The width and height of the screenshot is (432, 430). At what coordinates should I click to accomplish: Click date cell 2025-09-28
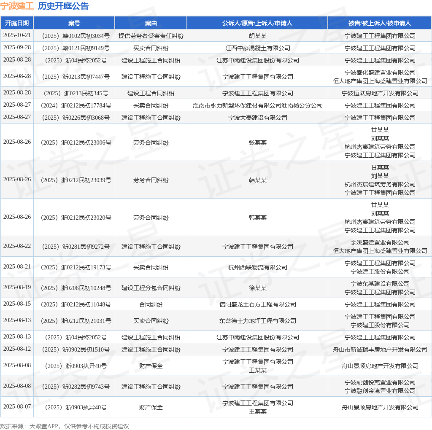17,47
